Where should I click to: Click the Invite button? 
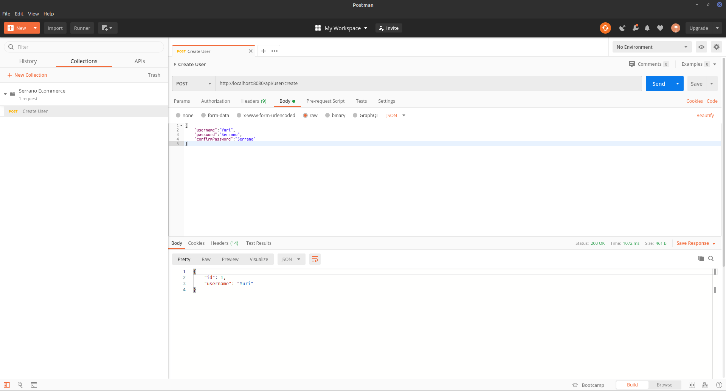click(x=389, y=28)
